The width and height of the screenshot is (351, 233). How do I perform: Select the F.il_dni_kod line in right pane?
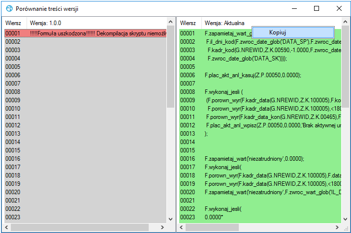click(260, 42)
